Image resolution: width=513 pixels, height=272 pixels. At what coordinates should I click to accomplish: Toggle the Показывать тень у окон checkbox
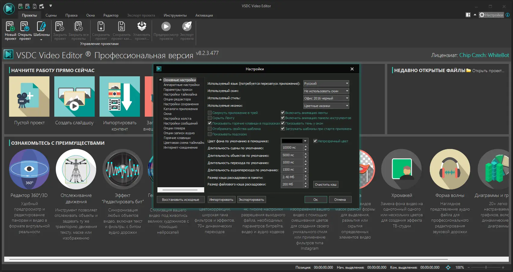pos(283,123)
